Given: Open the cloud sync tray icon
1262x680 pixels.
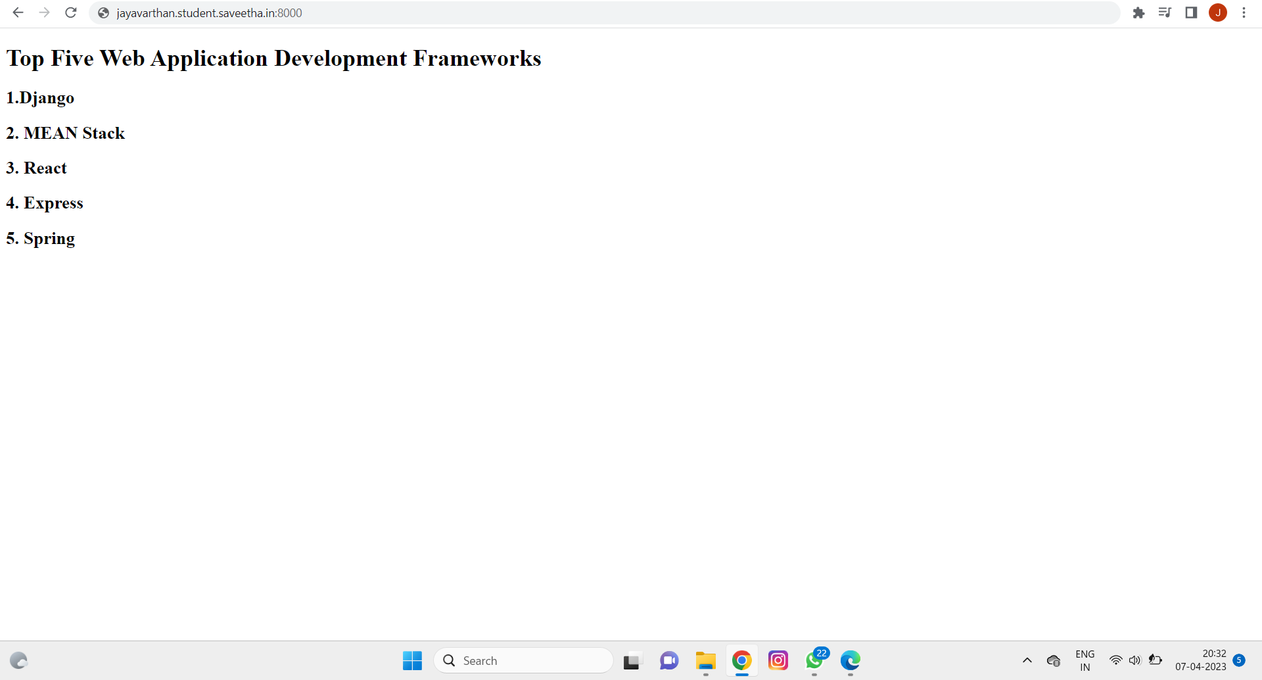Looking at the screenshot, I should tap(1054, 660).
